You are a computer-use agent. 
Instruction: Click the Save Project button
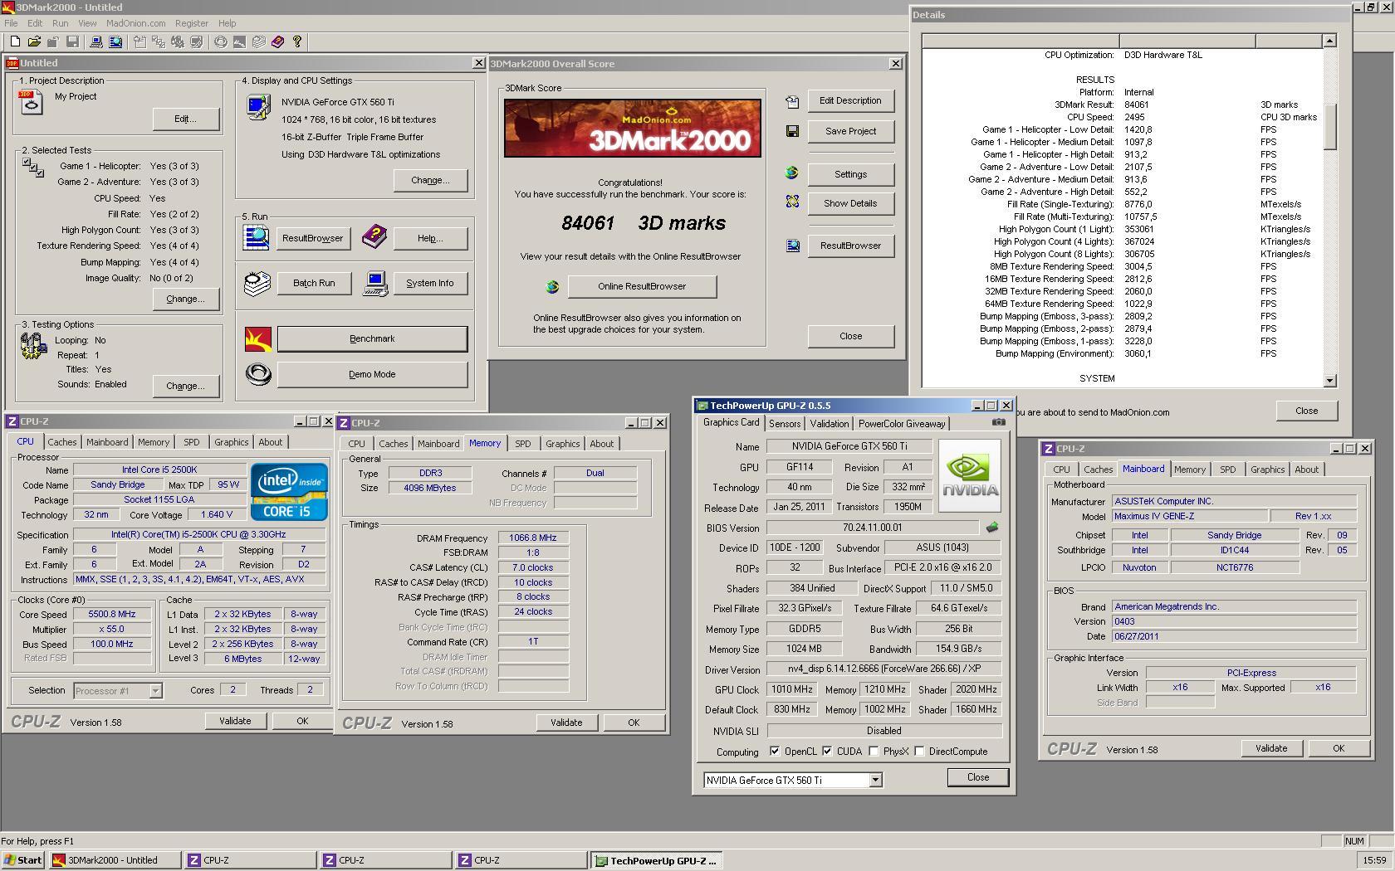click(850, 131)
